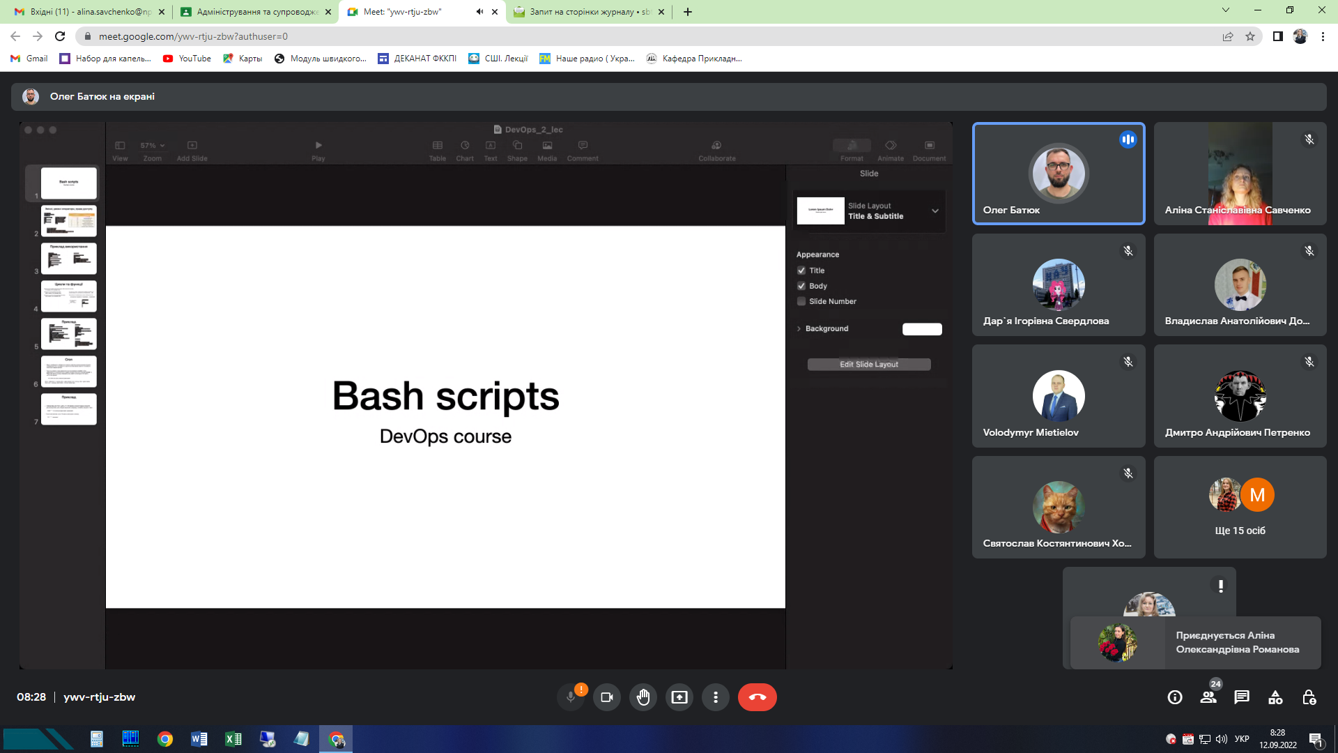
Task: Show participants list with 24 badge
Action: 1208,697
